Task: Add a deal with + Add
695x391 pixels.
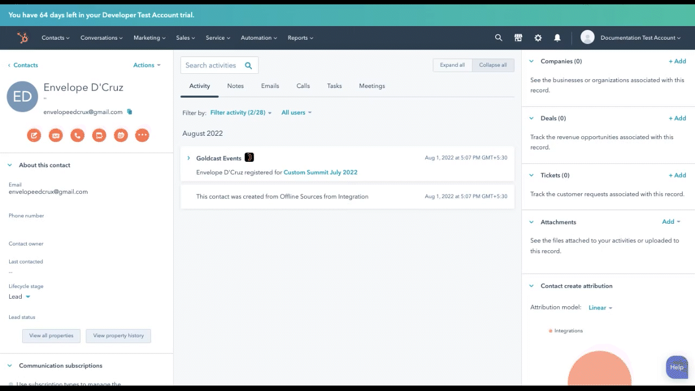Action: tap(677, 118)
